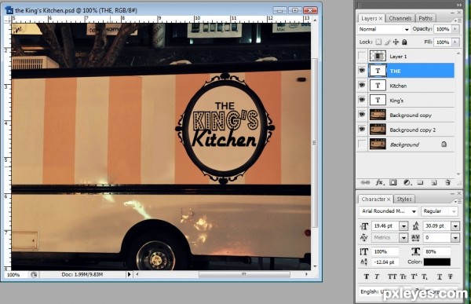
Task: Hide the Kitchen text layer
Action: pyautogui.click(x=362, y=86)
